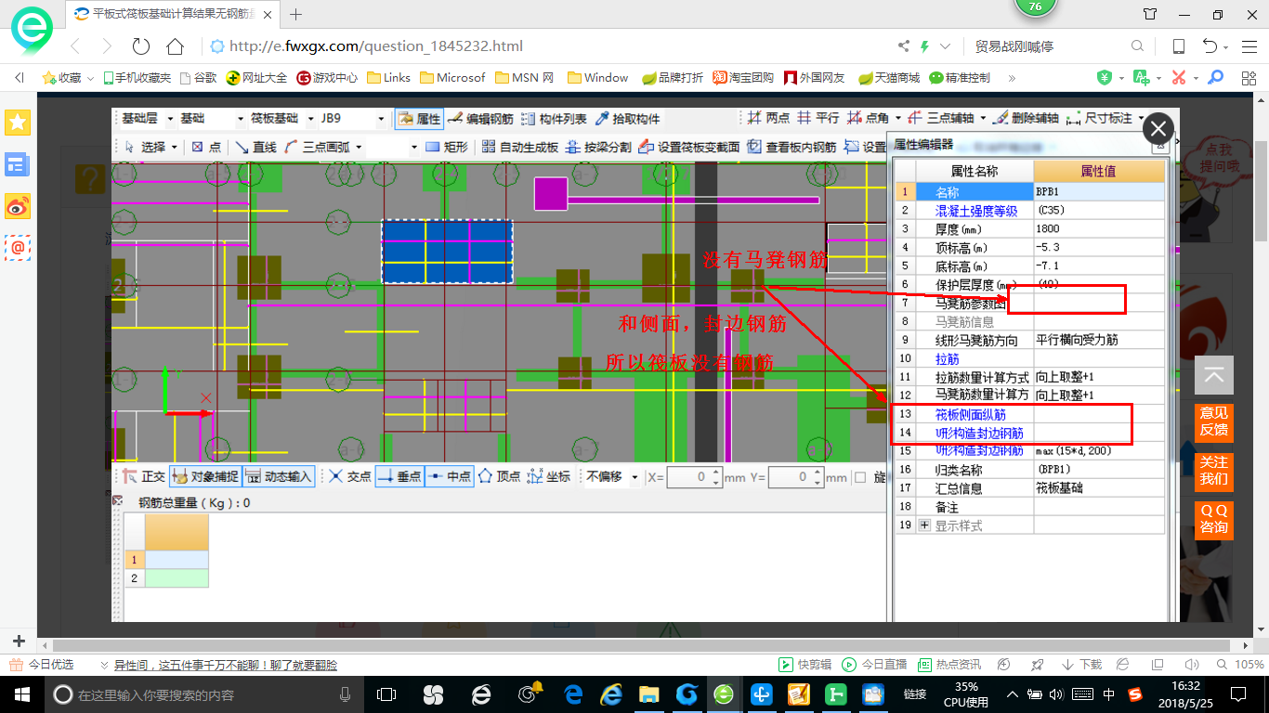Expand 显示样式 row in property table
1269x713 pixels.
pyautogui.click(x=924, y=525)
